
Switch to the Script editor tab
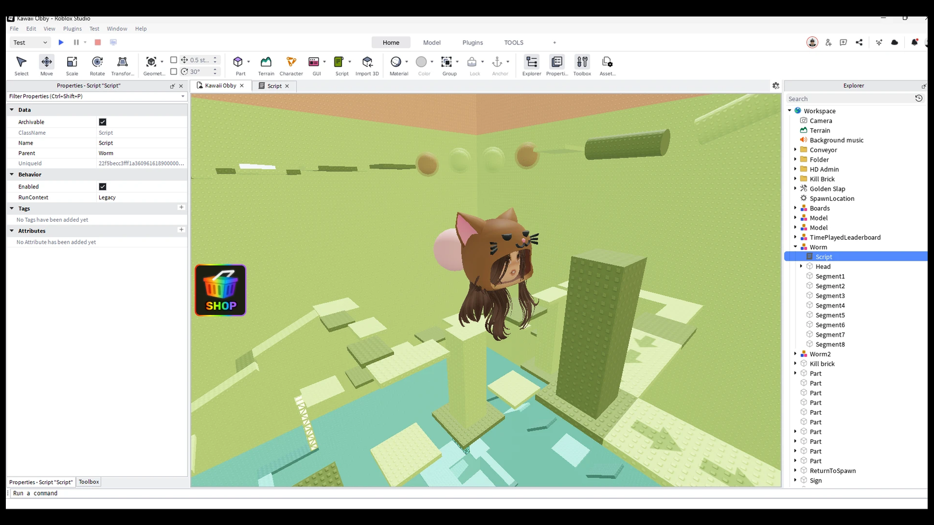(275, 86)
